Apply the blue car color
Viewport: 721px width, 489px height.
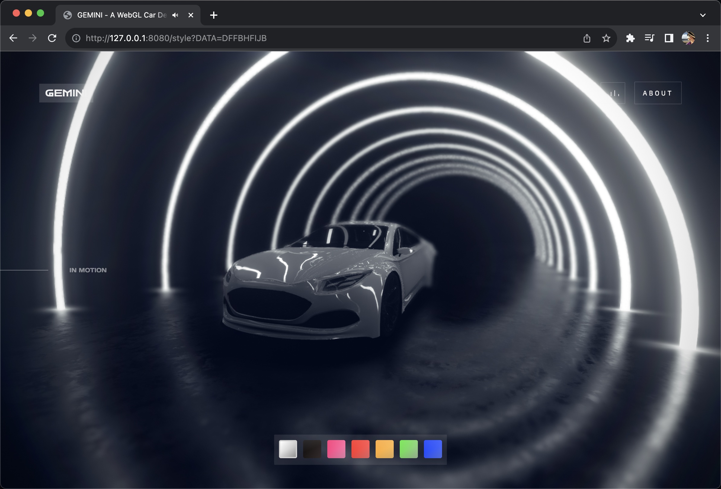click(433, 449)
